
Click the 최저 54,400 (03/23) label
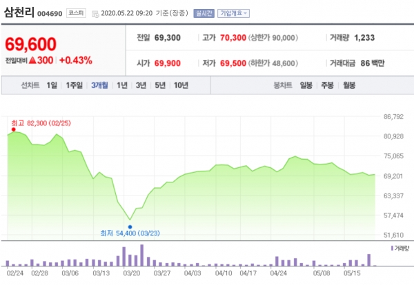tap(130, 233)
